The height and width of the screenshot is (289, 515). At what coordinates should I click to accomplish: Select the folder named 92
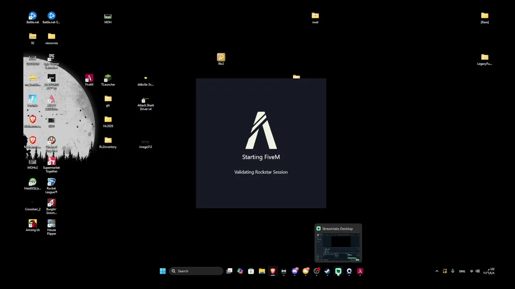33,39
